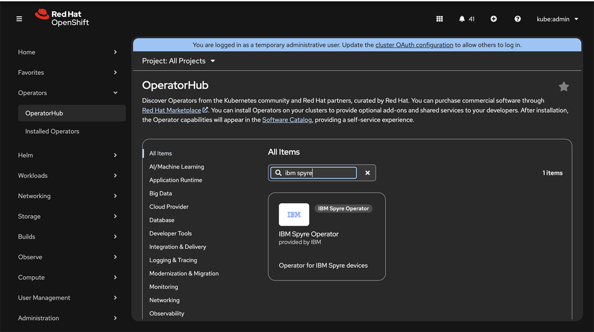Filter by Logging & Tracing category

173,260
